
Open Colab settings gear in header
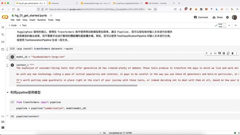227,17
